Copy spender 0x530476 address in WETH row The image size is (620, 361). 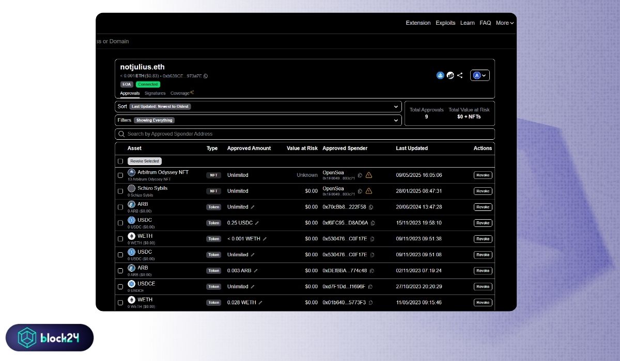click(372, 239)
